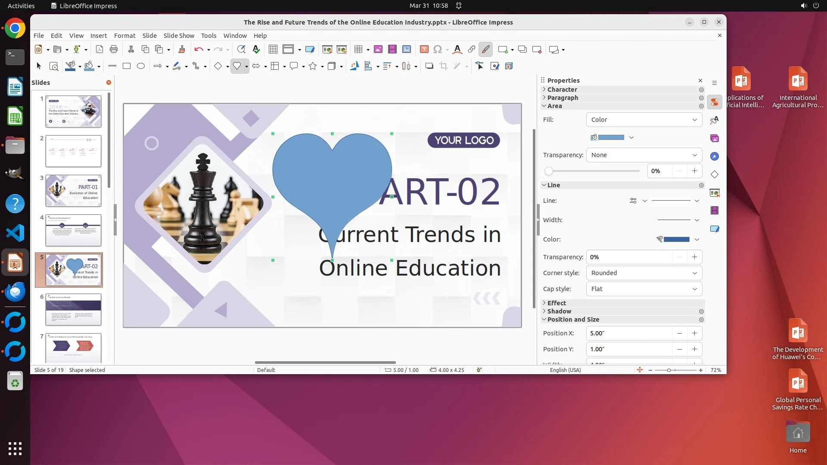Click the Insert Hyperlink chain icon

pos(472,50)
